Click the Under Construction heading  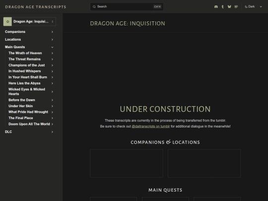coord(165,109)
